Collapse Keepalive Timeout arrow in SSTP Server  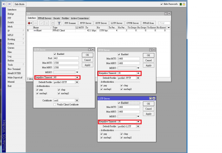click(77, 77)
